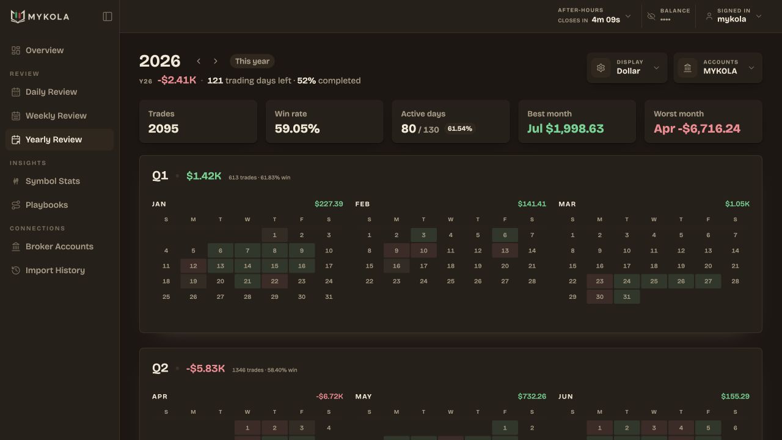This screenshot has height=440, width=782.
Task: Click the Symbol Stats icon
Action: [x=16, y=181]
